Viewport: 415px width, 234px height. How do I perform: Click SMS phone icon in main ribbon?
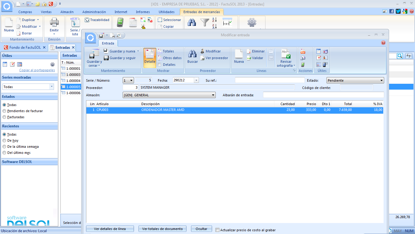coord(120,23)
